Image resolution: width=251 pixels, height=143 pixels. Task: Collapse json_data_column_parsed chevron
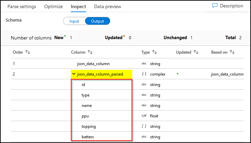[74, 74]
